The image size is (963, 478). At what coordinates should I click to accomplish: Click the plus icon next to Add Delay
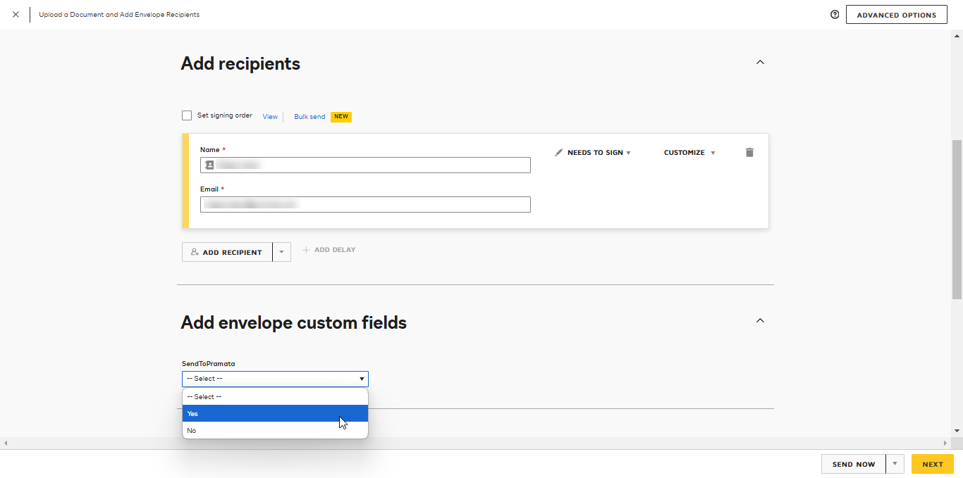(x=306, y=250)
